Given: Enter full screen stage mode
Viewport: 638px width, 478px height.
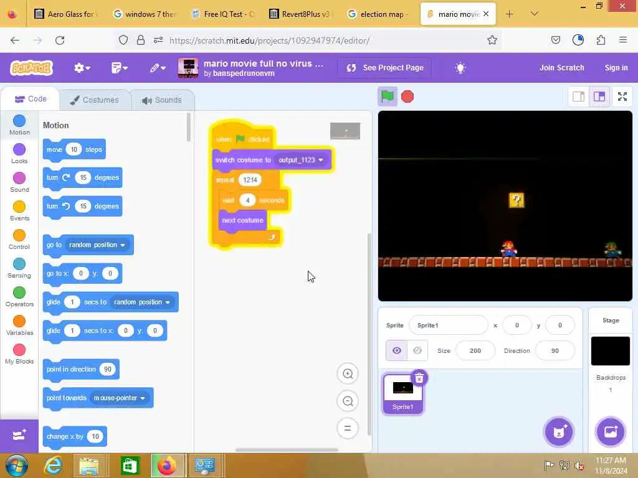Looking at the screenshot, I should pos(622,96).
